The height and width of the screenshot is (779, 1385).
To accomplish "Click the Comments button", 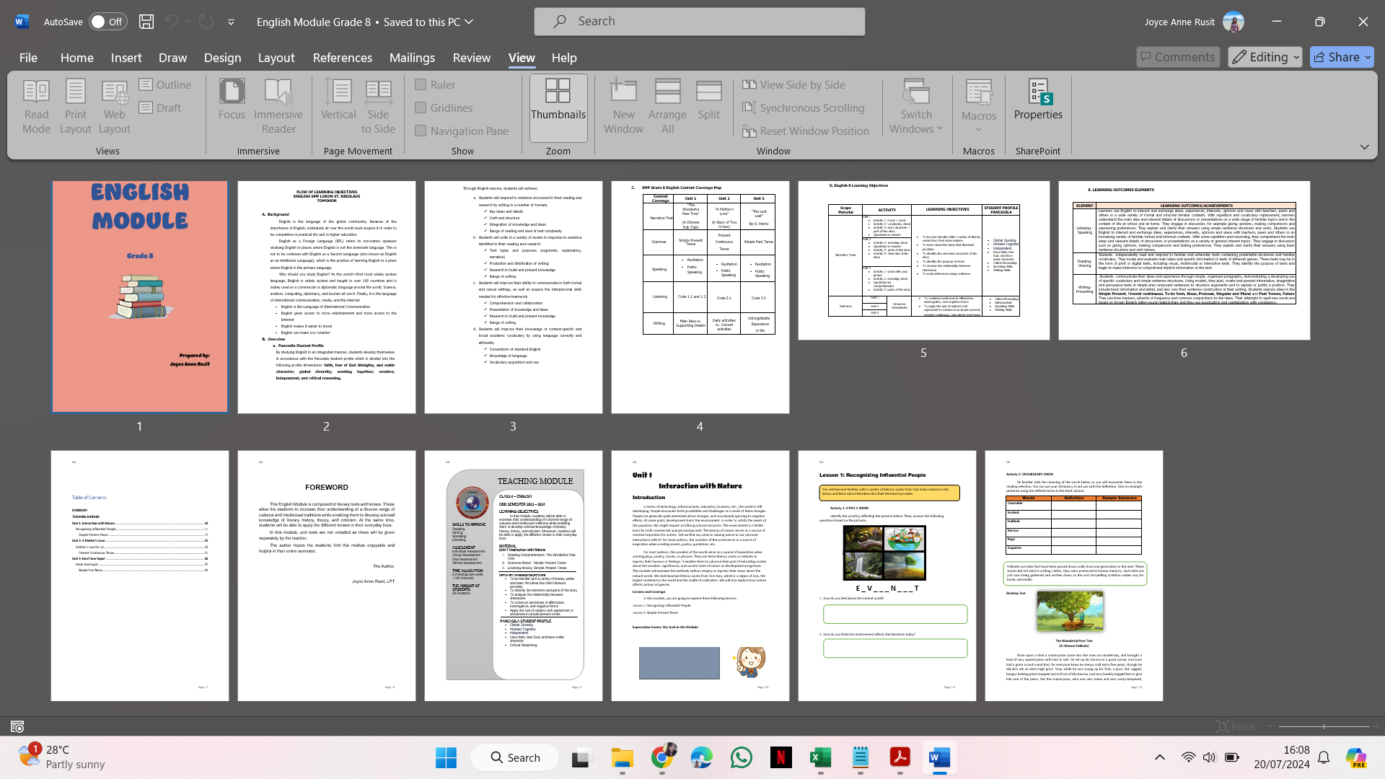I will click(x=1177, y=57).
